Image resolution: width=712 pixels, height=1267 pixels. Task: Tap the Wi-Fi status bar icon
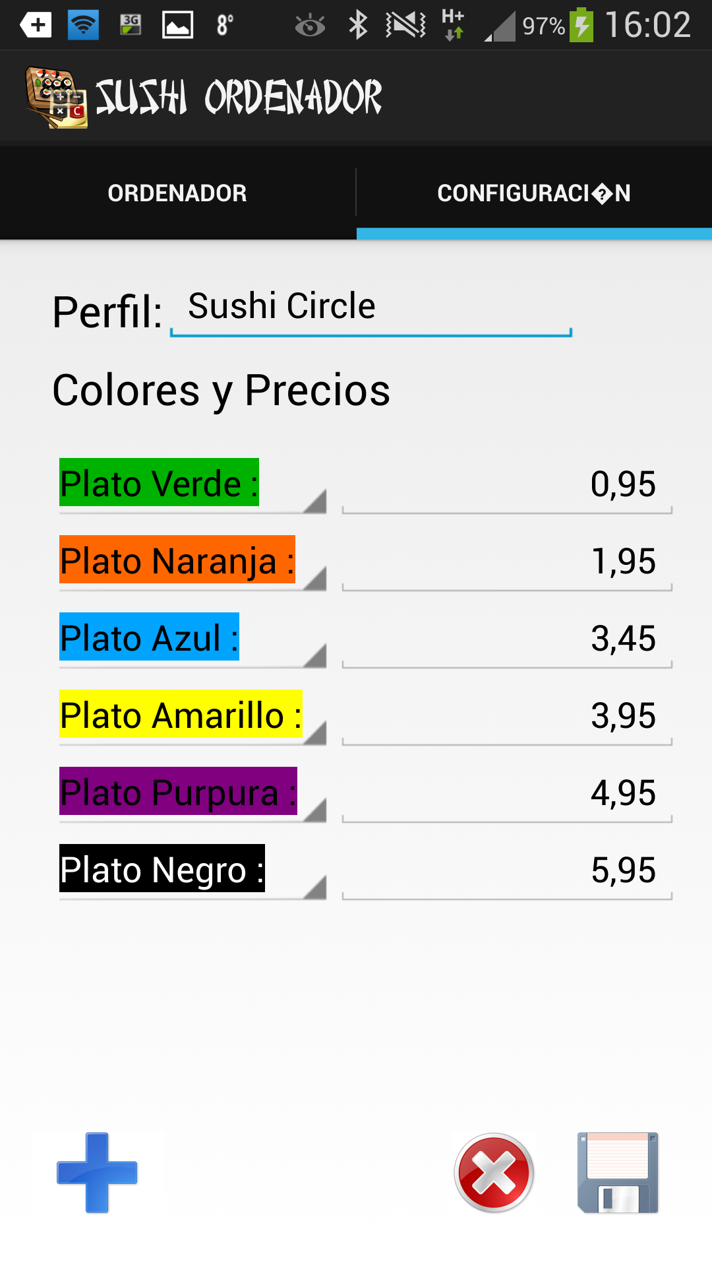point(83,25)
